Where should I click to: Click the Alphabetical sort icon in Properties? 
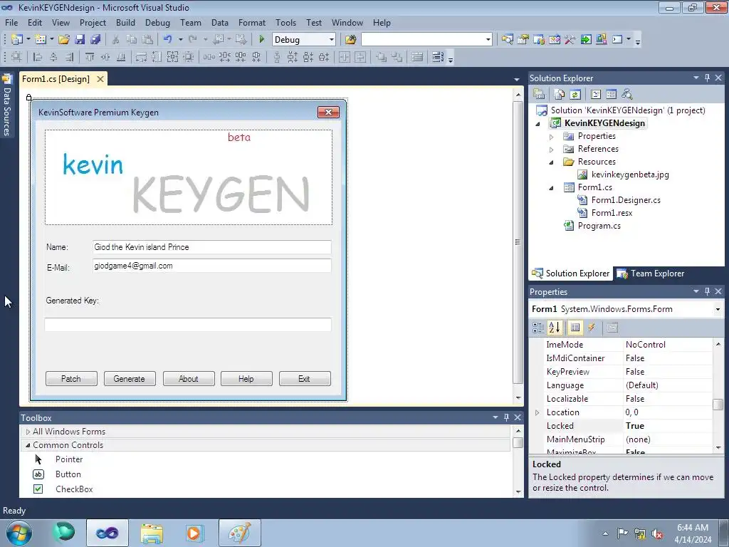tap(554, 328)
